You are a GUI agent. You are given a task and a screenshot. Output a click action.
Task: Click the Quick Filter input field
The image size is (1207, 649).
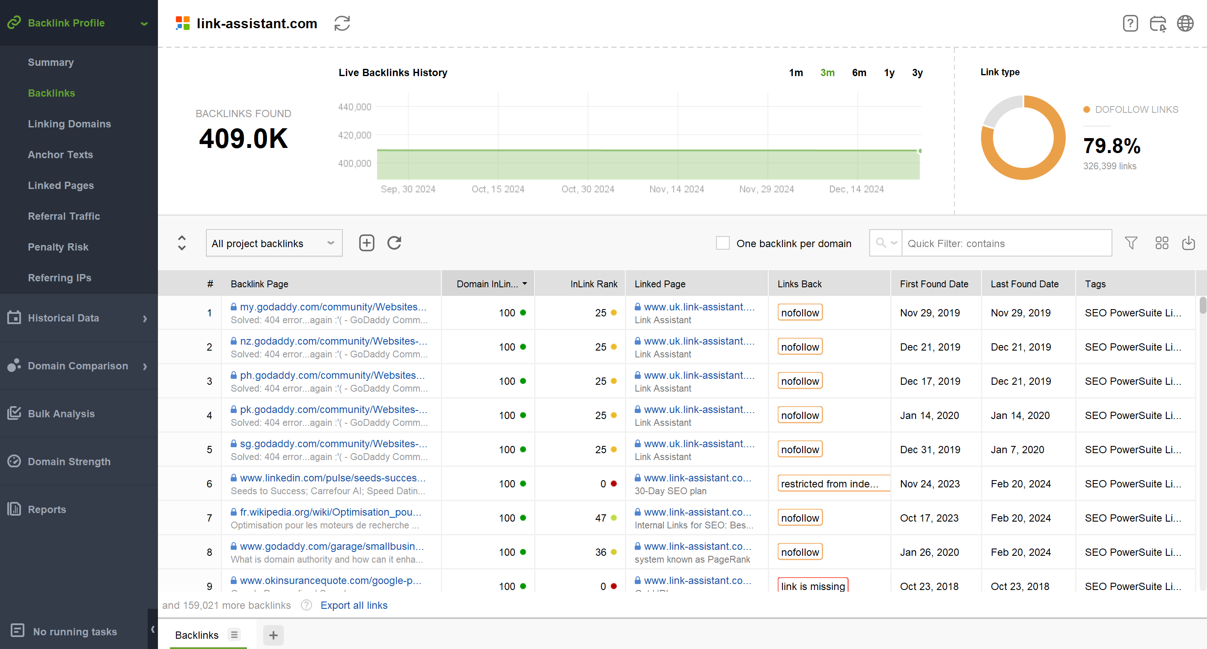coord(1006,243)
